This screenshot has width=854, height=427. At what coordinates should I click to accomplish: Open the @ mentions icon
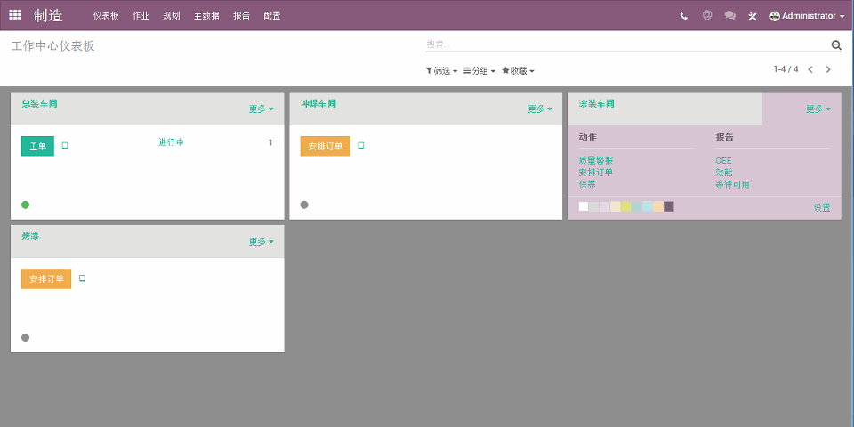707,16
